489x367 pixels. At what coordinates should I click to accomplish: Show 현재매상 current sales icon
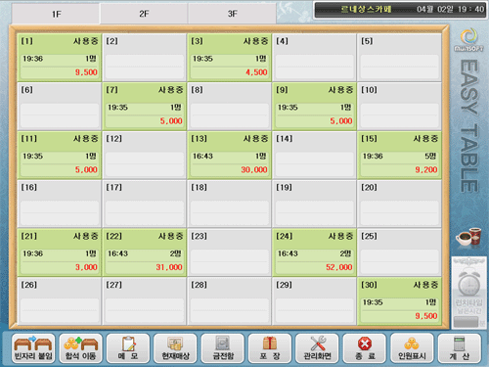(x=175, y=348)
